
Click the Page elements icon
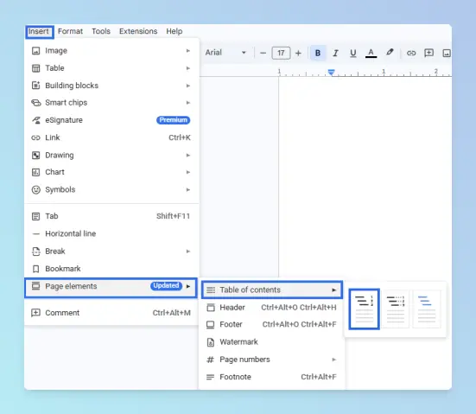point(35,286)
